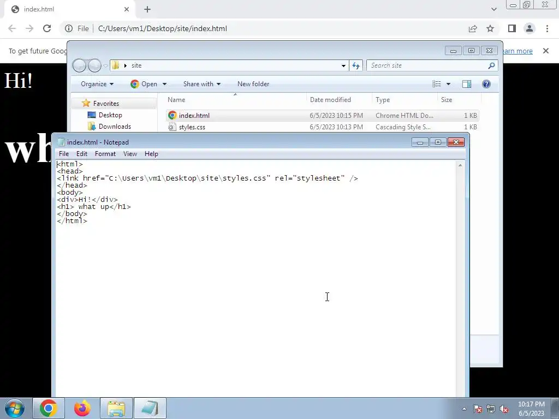Toggle Chrome side panel
The width and height of the screenshot is (559, 419).
(512, 28)
